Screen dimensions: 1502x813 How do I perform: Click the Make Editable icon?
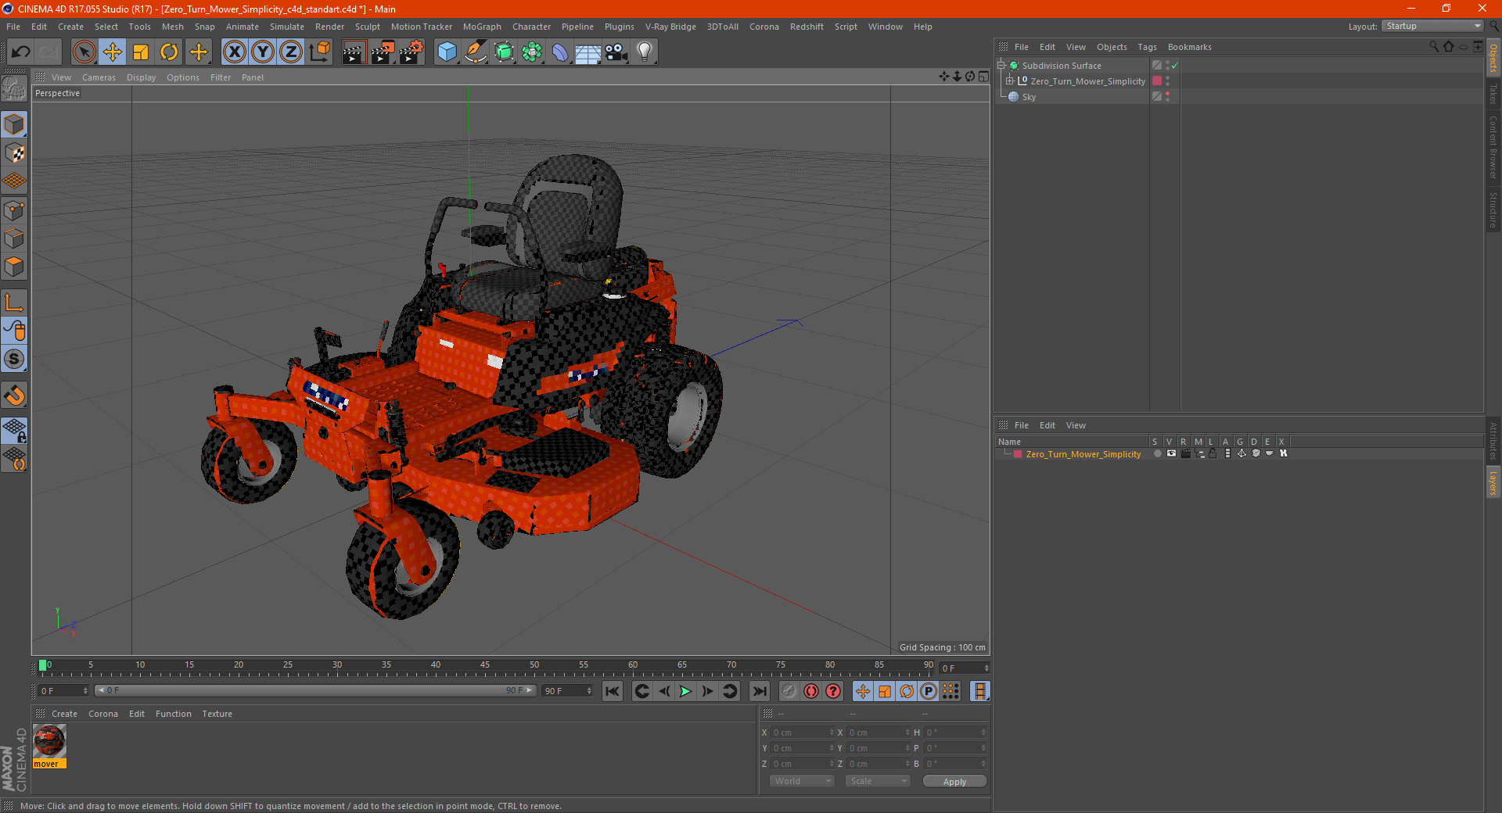[14, 90]
